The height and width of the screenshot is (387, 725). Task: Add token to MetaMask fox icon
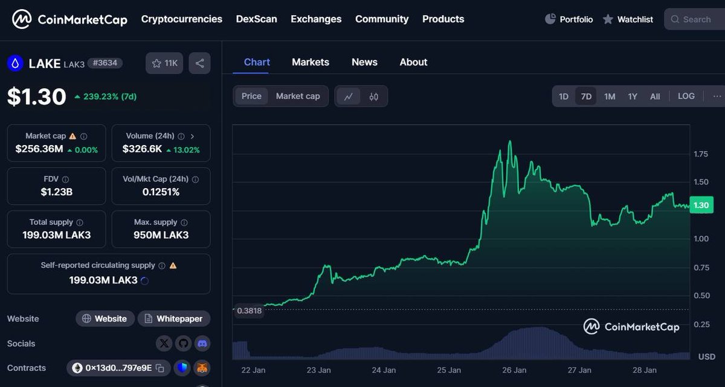[203, 368]
